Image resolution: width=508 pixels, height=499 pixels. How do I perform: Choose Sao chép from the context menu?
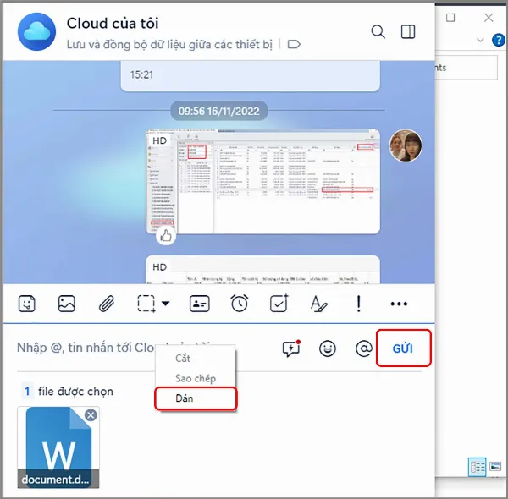click(x=196, y=378)
